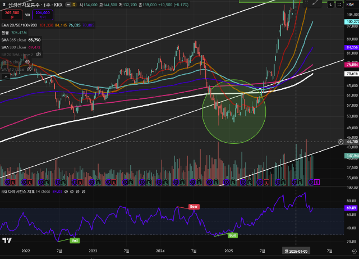Click the 2024 time axis label

click(x=160, y=251)
